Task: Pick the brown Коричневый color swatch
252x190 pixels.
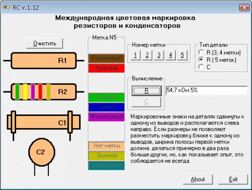Action: click(106, 58)
